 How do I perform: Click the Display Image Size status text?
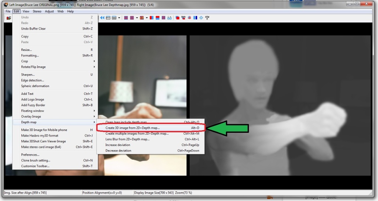163,193
